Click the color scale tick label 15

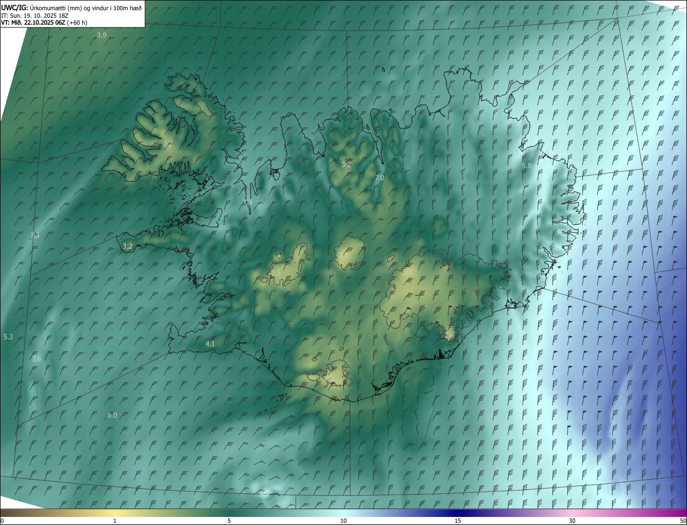point(458,521)
